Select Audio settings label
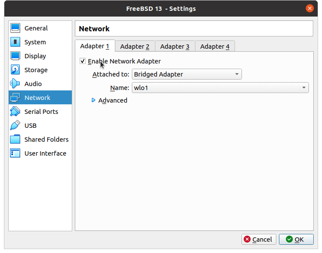This screenshot has height=253, width=322. [x=33, y=84]
